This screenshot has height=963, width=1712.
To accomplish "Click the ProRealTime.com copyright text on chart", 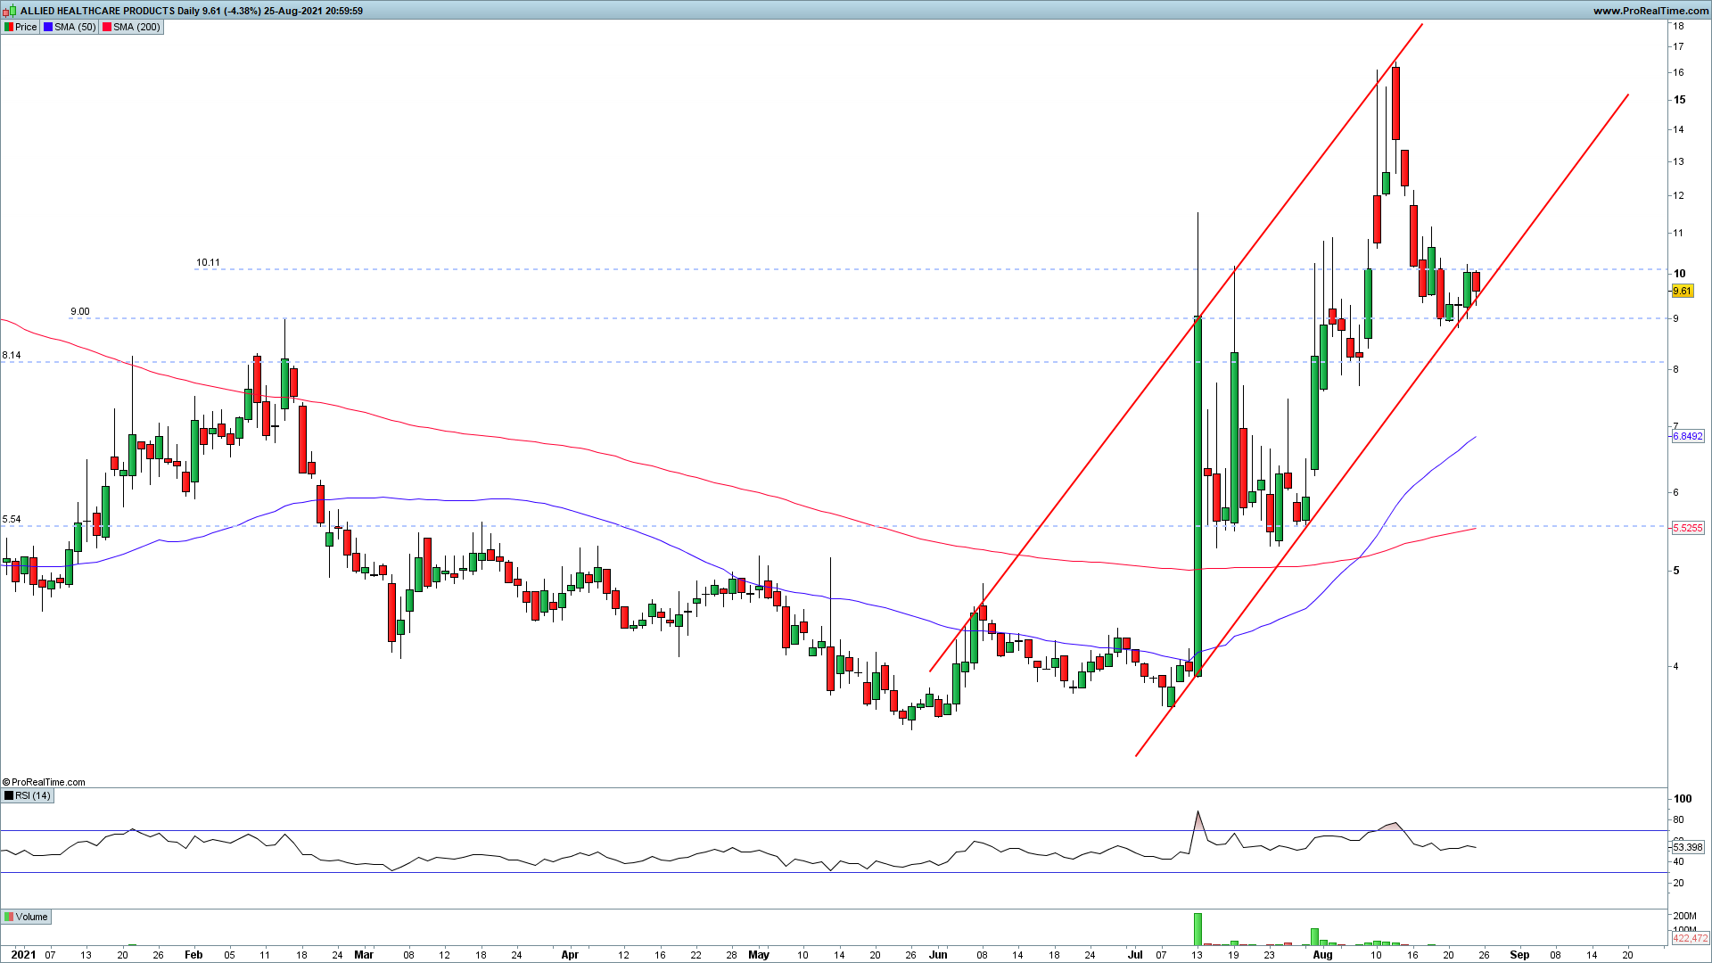I will [45, 782].
